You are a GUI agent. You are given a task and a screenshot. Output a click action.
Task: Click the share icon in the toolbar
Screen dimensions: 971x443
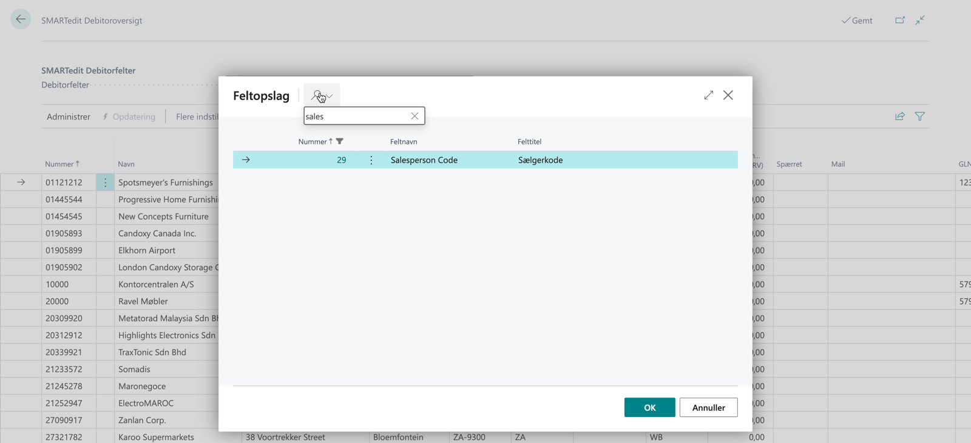coord(900,117)
